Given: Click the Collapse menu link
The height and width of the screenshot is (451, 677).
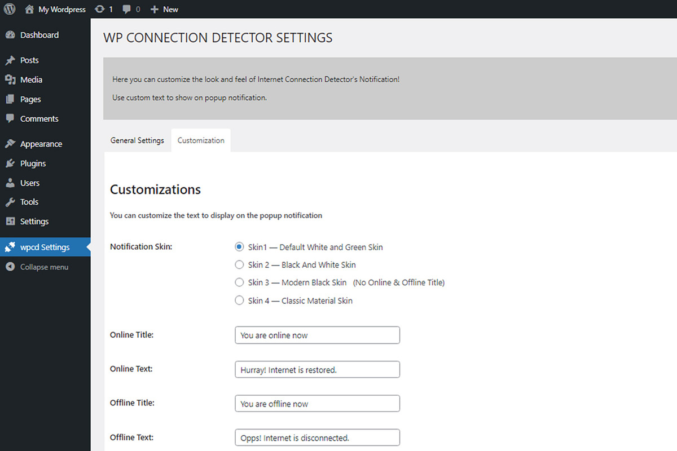Looking at the screenshot, I should click(x=44, y=267).
